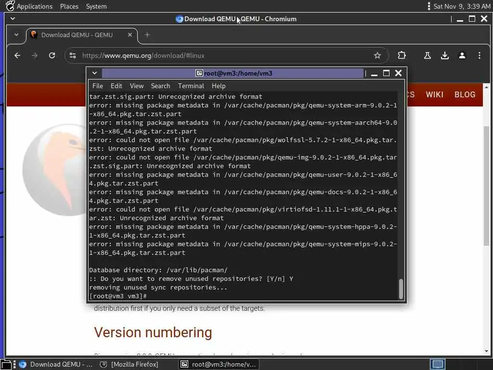Open Chromium three-dot menu

(479, 55)
